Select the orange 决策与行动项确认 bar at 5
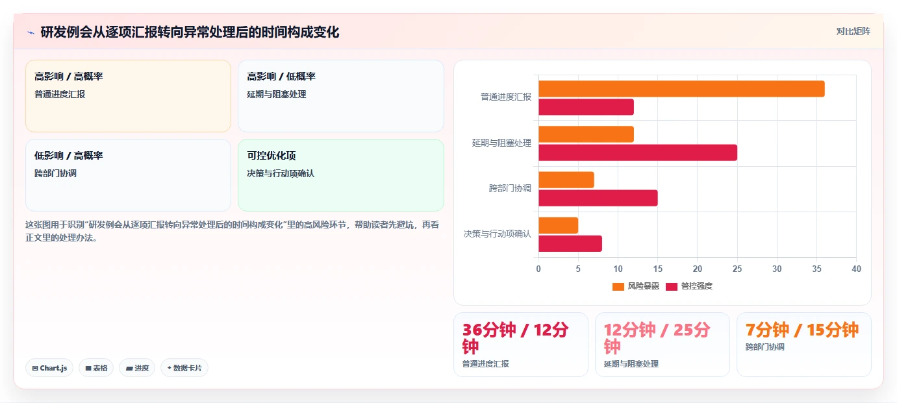Image resolution: width=897 pixels, height=403 pixels. (x=558, y=225)
